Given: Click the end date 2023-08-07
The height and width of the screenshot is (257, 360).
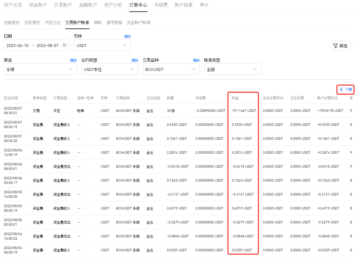Looking at the screenshot, I should coord(48,46).
